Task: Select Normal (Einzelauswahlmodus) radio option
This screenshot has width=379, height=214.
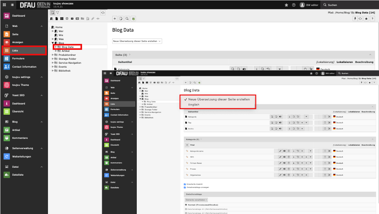Action: (186, 205)
